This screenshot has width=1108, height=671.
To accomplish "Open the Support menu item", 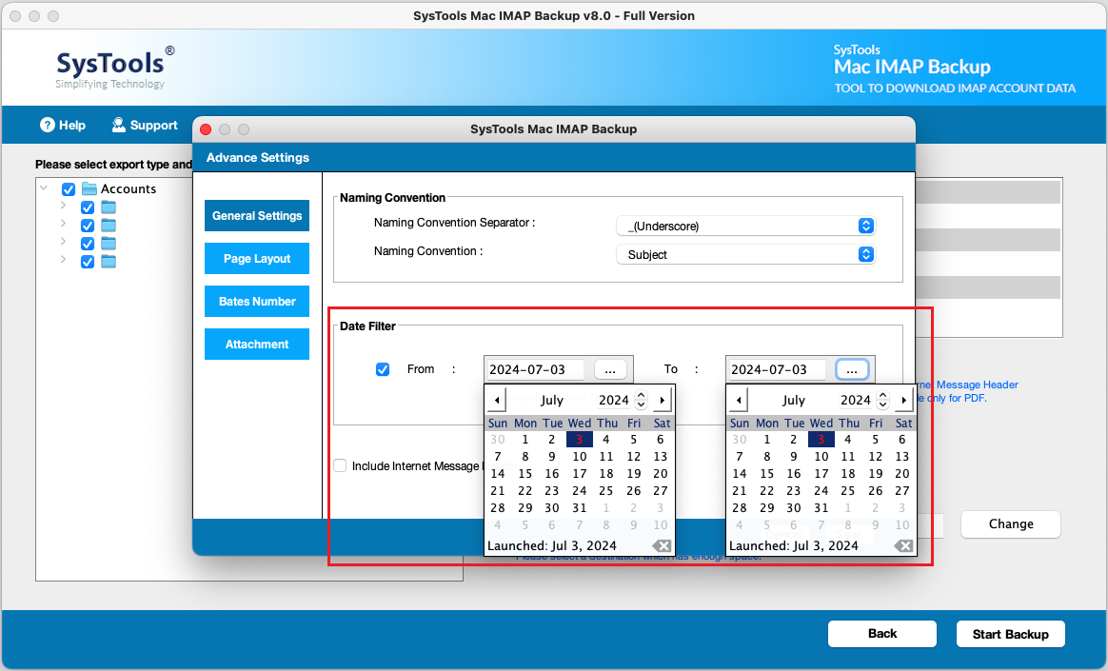I will pos(144,125).
